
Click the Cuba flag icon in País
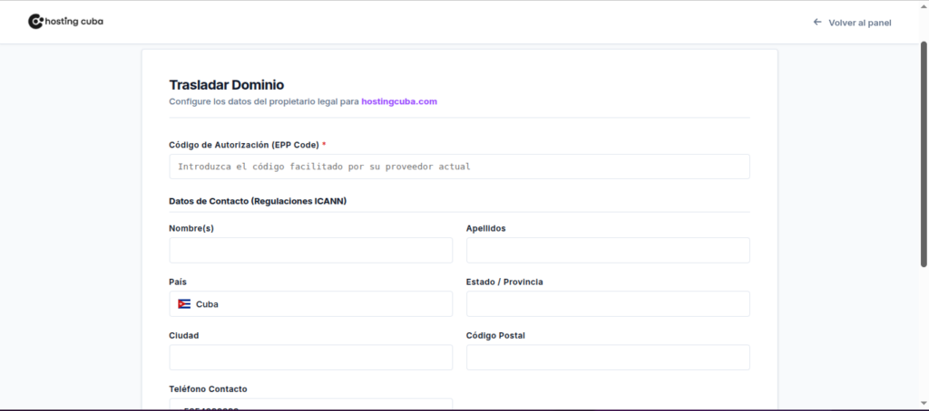[x=184, y=304]
